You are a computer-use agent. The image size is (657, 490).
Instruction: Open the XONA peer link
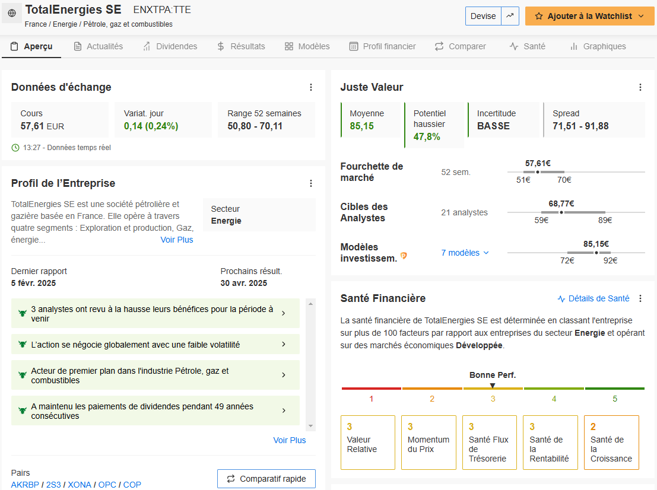pyautogui.click(x=80, y=485)
